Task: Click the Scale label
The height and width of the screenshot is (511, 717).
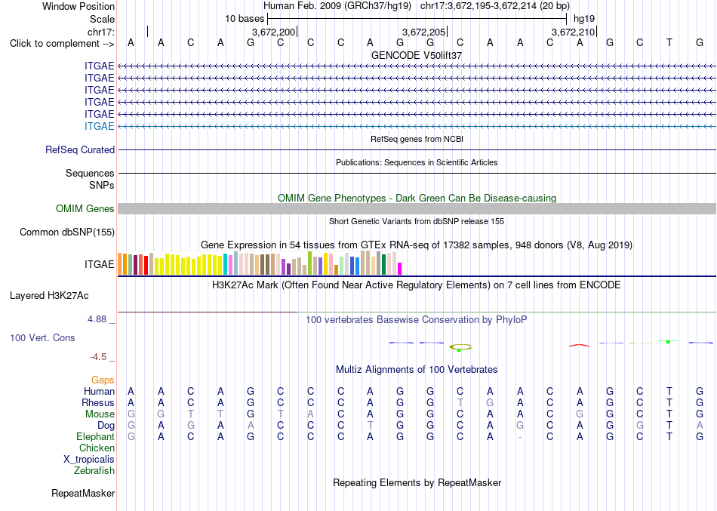Action: coord(102,19)
